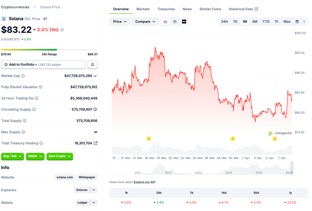312x211 pixels.
Task: Switch to candlestick chart view
Action: pos(175,22)
